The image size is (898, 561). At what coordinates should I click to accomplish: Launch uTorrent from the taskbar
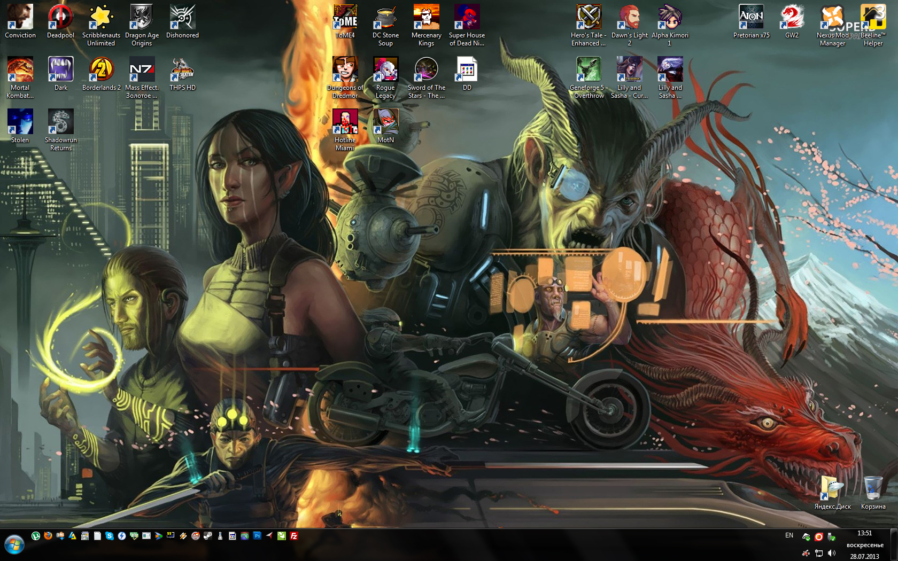[x=36, y=536]
